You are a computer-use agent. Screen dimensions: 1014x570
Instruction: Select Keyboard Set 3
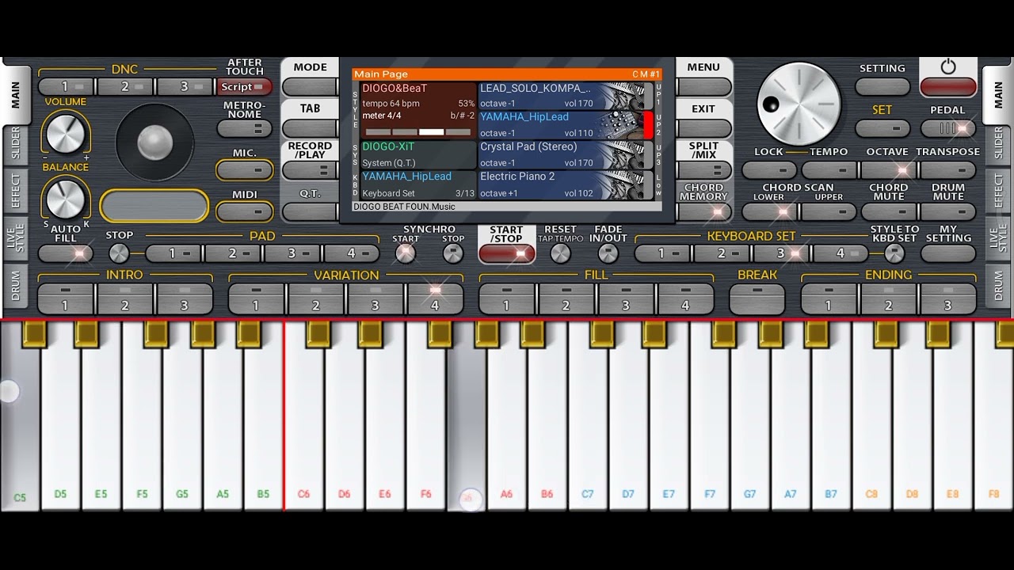point(781,253)
